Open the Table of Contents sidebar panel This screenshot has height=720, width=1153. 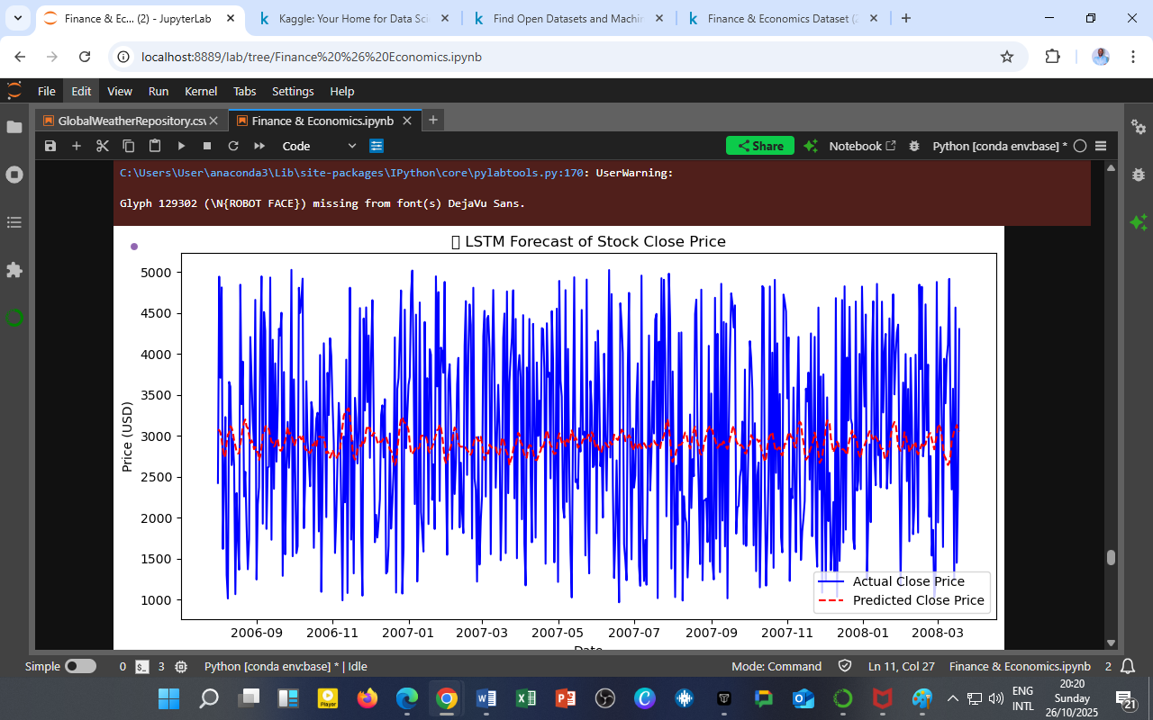(14, 222)
